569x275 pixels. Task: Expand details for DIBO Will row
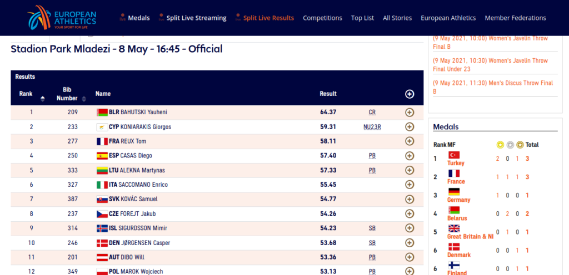410,257
